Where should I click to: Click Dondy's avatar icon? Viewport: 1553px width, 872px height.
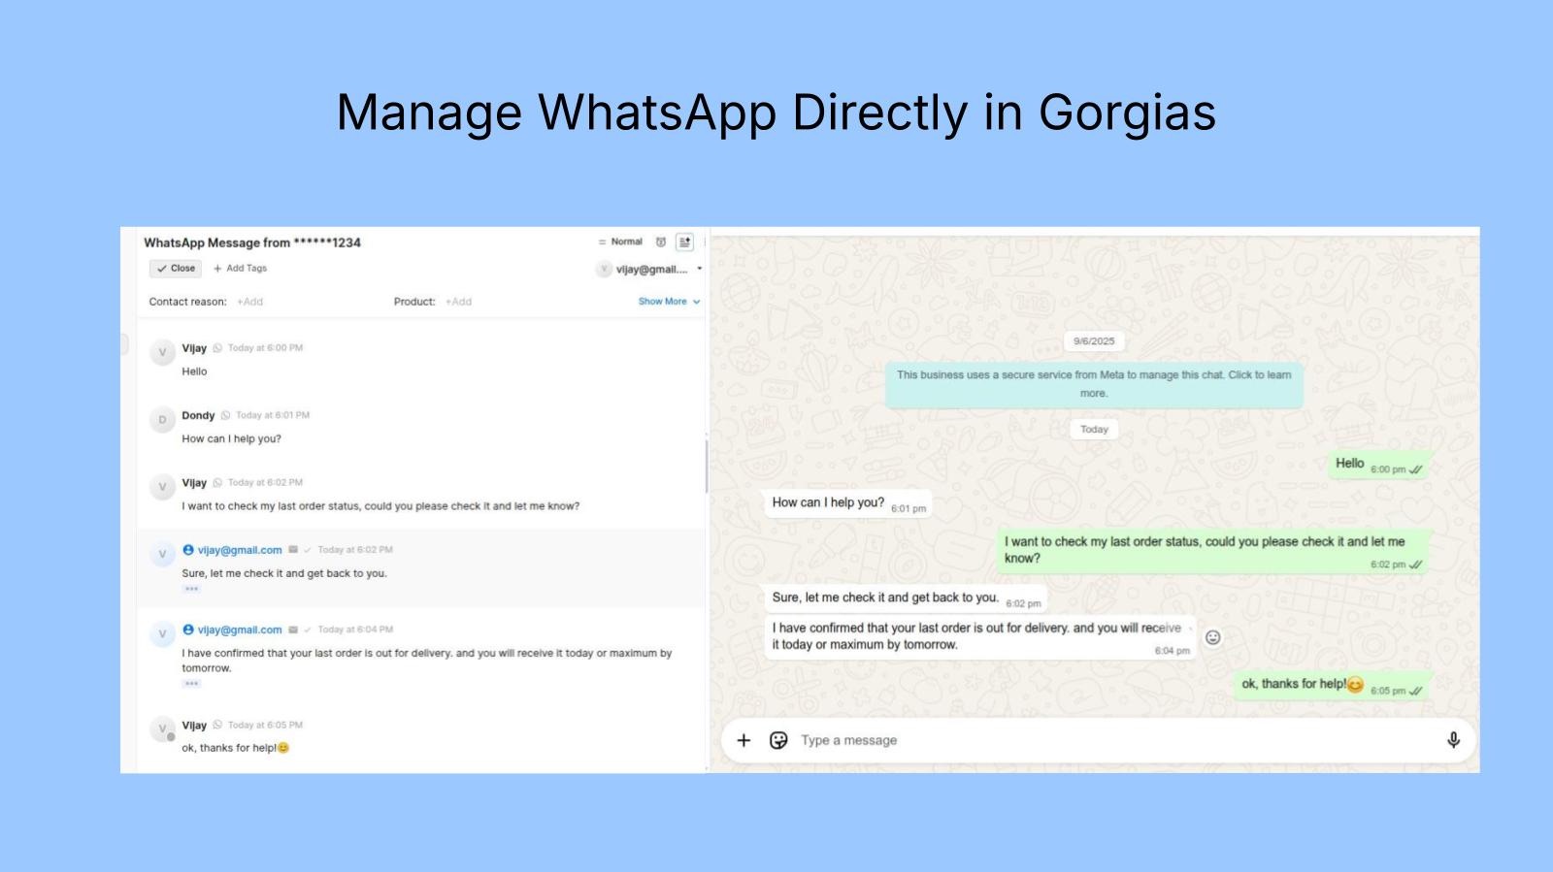pyautogui.click(x=162, y=420)
